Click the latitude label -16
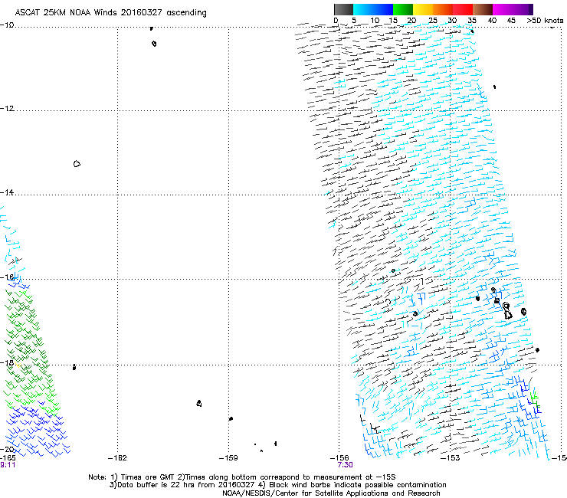 (x=7, y=277)
